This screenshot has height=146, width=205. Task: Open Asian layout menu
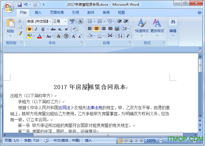point(111,36)
